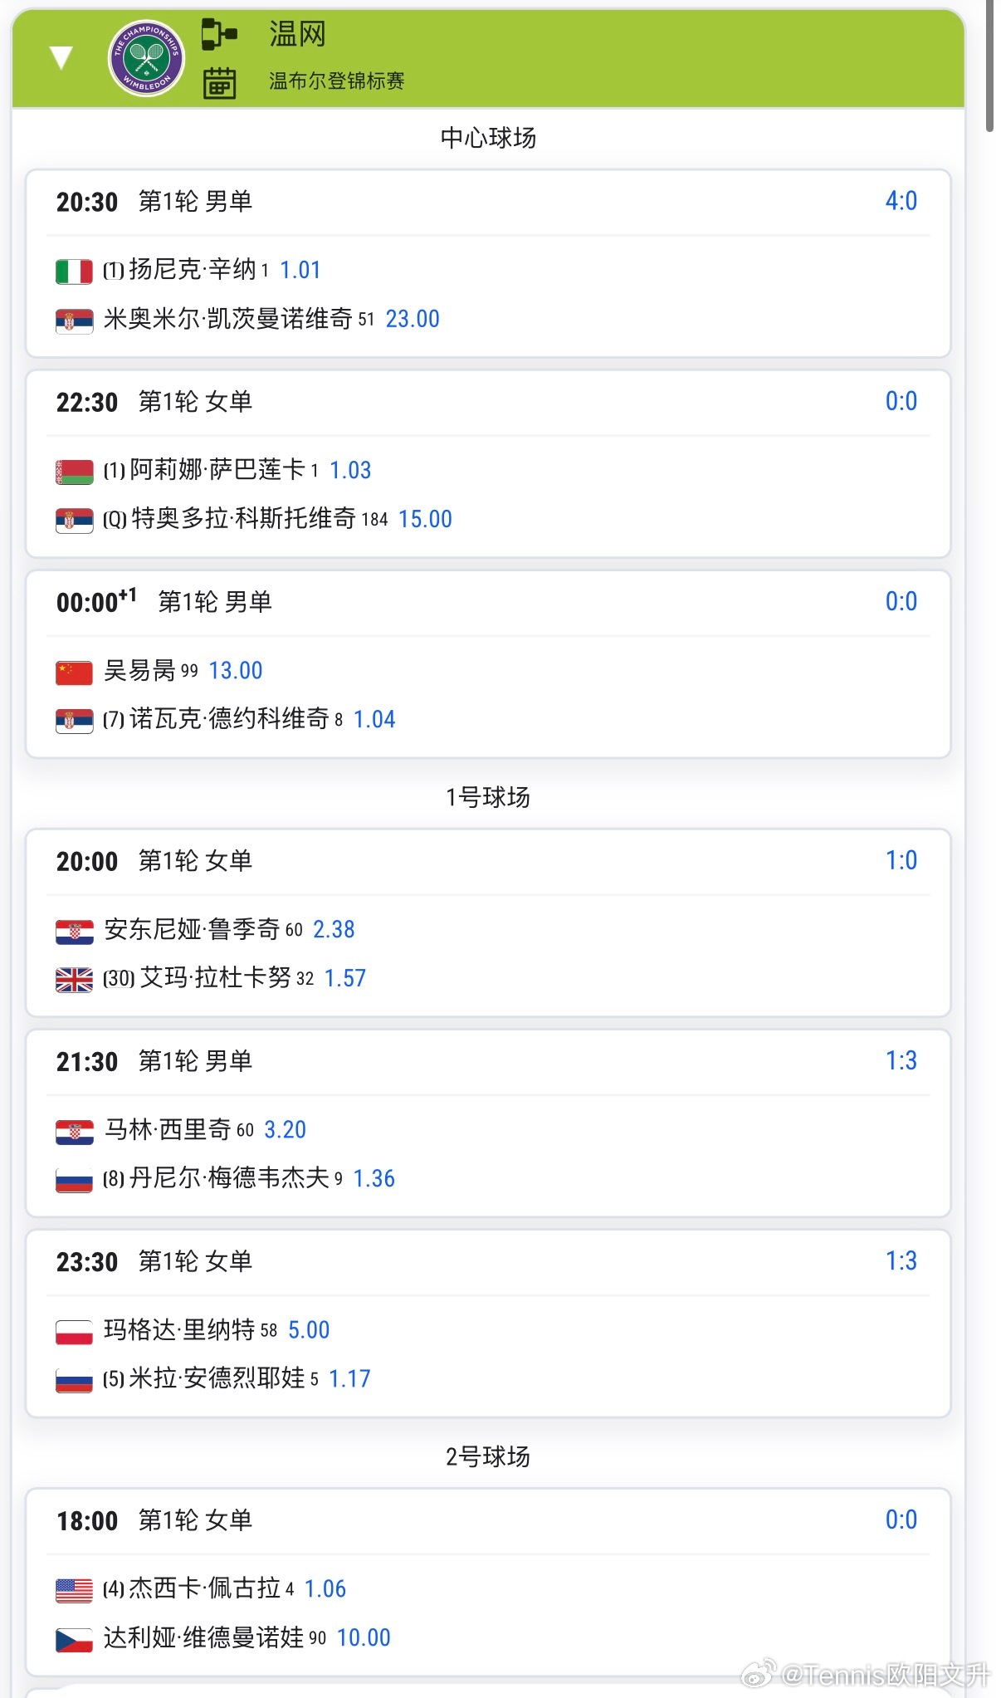This screenshot has height=1698, width=1001.
Task: Open the 温网 tournament title
Action: pyautogui.click(x=297, y=35)
